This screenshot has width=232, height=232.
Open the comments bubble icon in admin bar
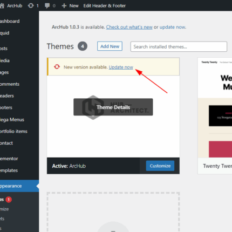[47, 6]
